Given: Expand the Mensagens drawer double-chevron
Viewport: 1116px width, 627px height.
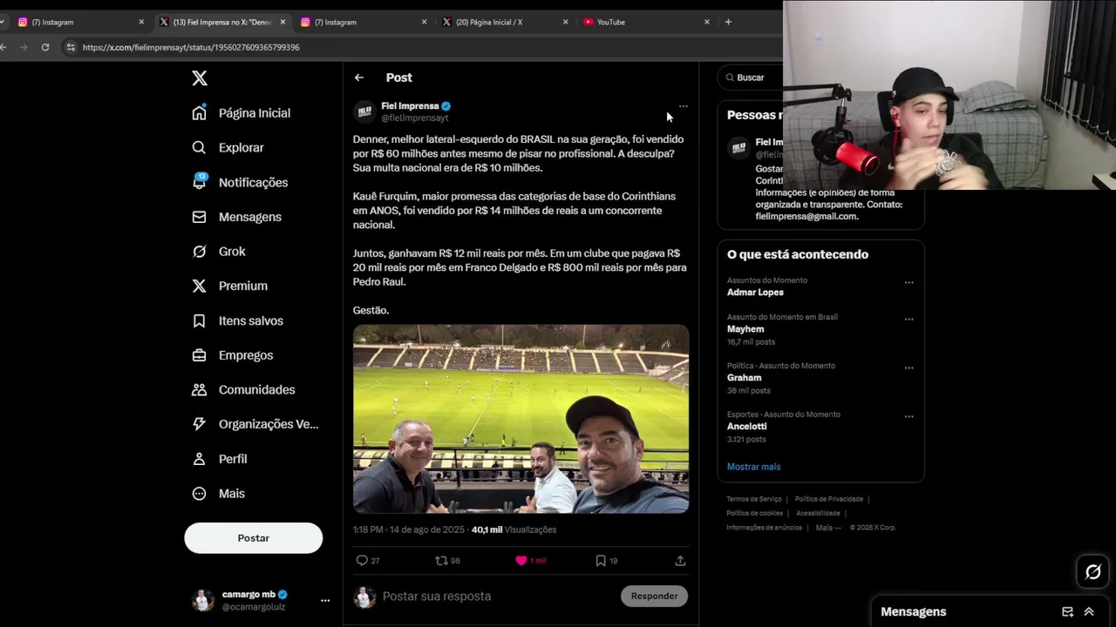Looking at the screenshot, I should tap(1089, 612).
